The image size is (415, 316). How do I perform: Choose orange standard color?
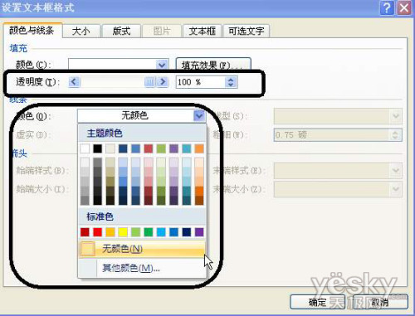click(x=110, y=232)
